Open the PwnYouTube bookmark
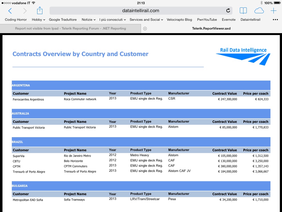This screenshot has width=282, height=212. tap(207, 20)
